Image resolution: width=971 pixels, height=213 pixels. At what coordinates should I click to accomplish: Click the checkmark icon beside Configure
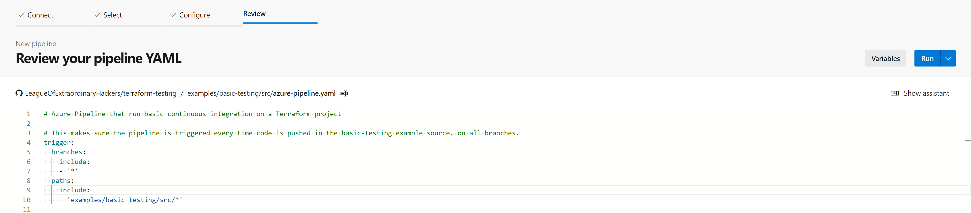173,15
